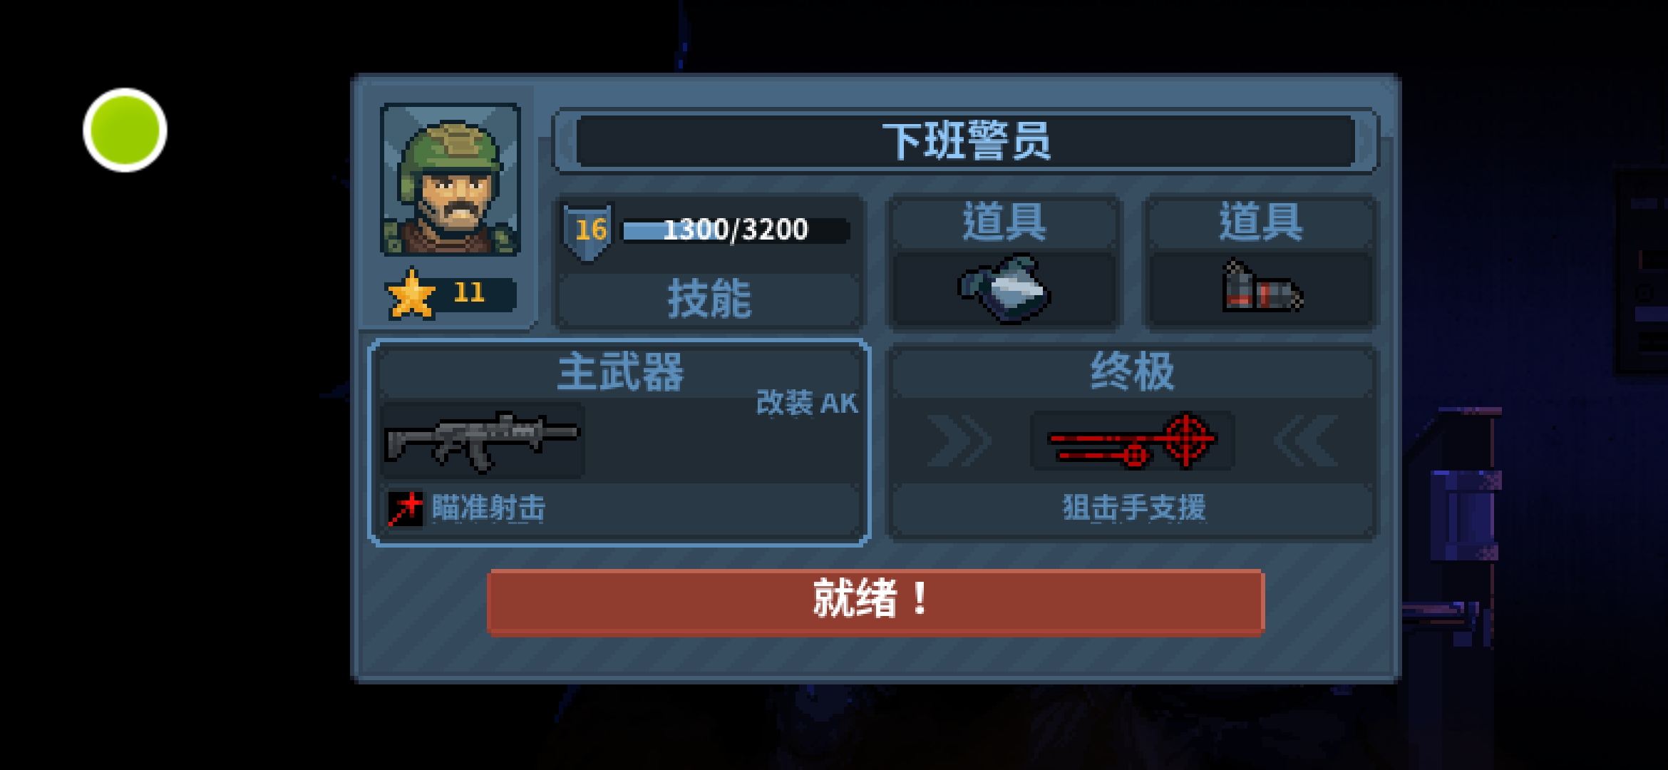Click the soldier portrait avatar
Viewport: 1668px width, 770px height.
point(451,180)
